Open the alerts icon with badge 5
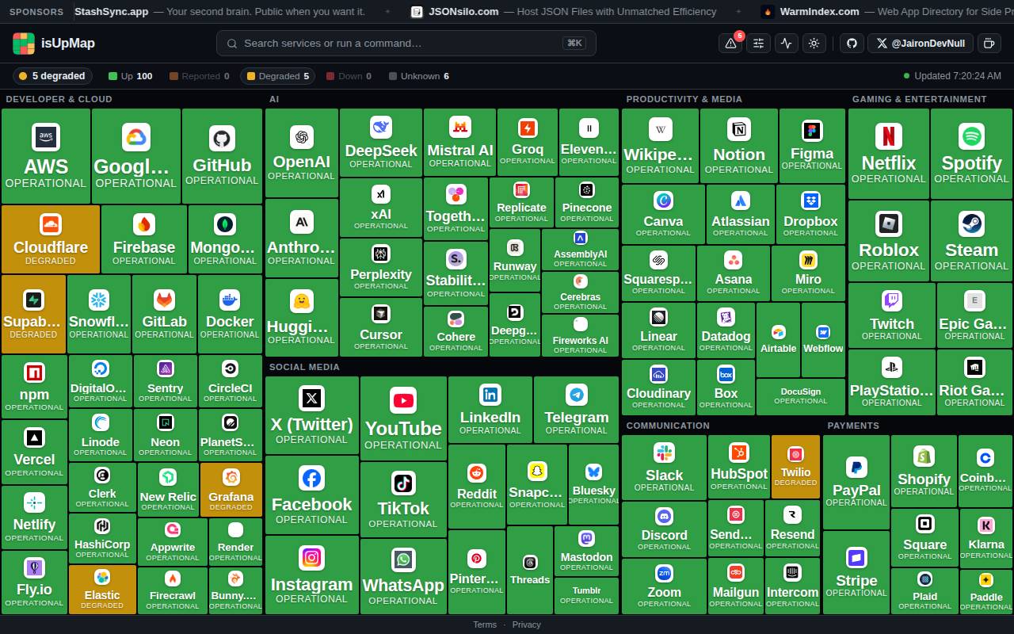The image size is (1014, 634). point(730,44)
